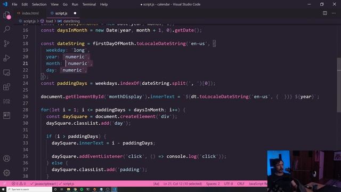
Task: Change indentation via Spaces: 2
Action: click(213, 183)
